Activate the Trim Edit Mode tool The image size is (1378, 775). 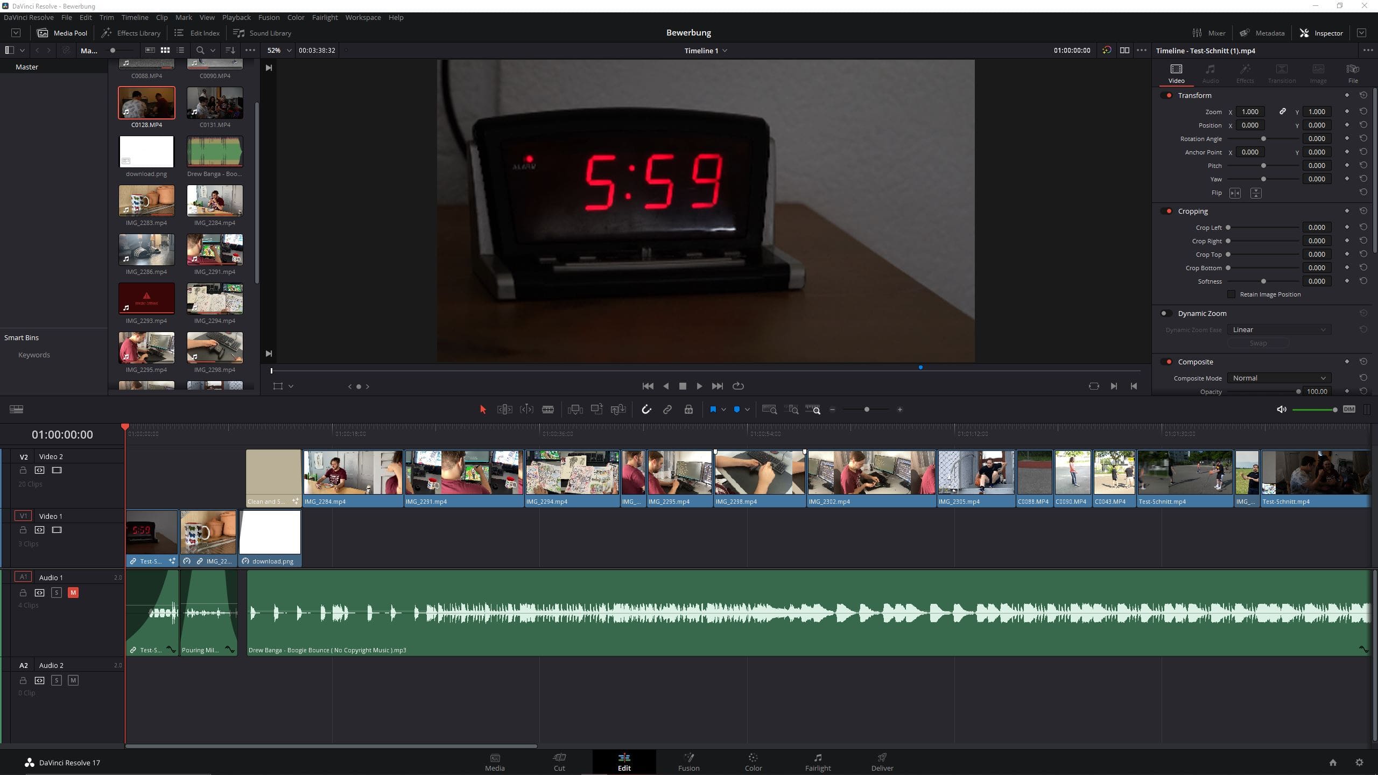coord(504,410)
